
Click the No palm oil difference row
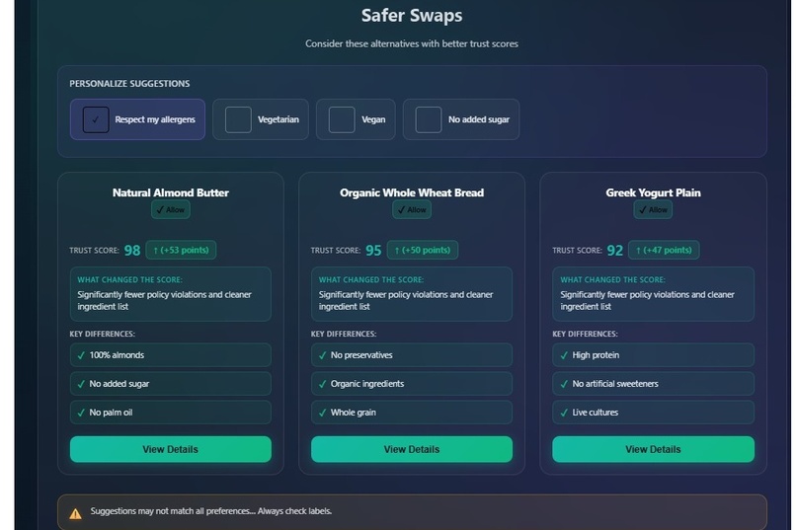tap(171, 413)
